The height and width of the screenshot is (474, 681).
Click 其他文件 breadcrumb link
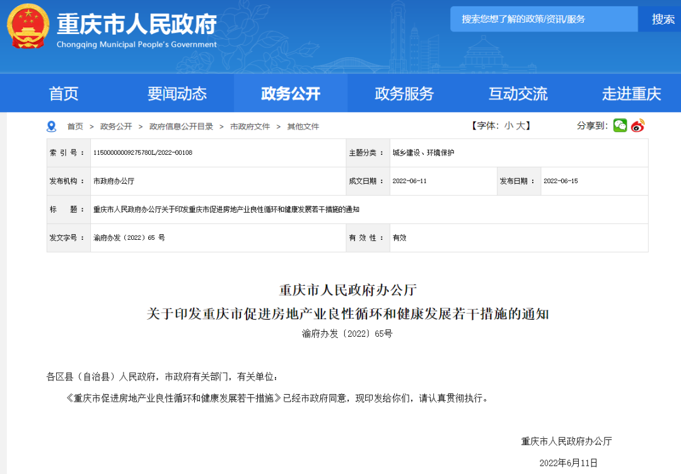click(303, 127)
